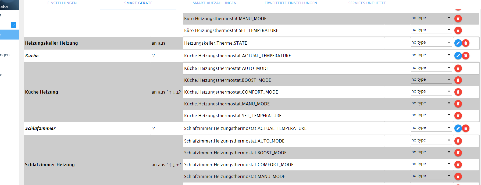Delete the Heizungskeller.Therme.STATE entry
The width and height of the screenshot is (481, 185).
click(466, 43)
